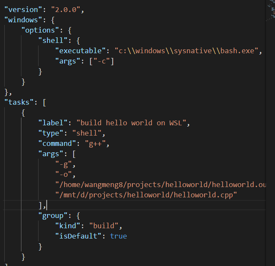This screenshot has height=266, width=275.
Task: Click the task's "args" key above "-g"
Action: (51, 154)
